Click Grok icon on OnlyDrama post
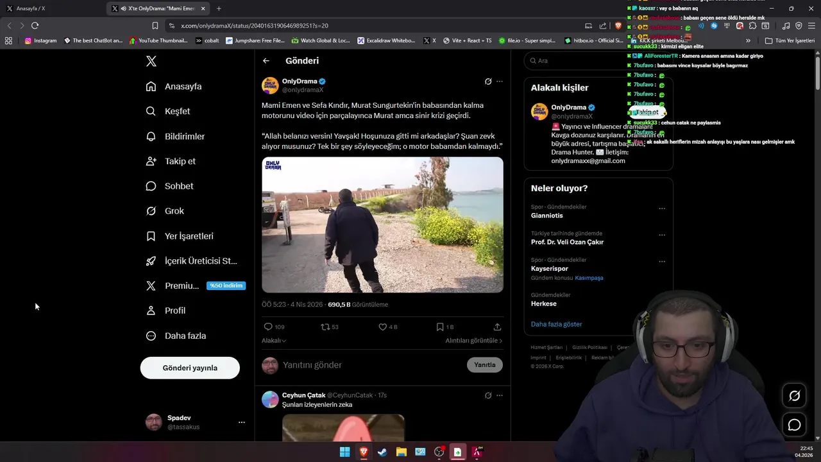Image resolution: width=821 pixels, height=462 pixels. (x=488, y=81)
